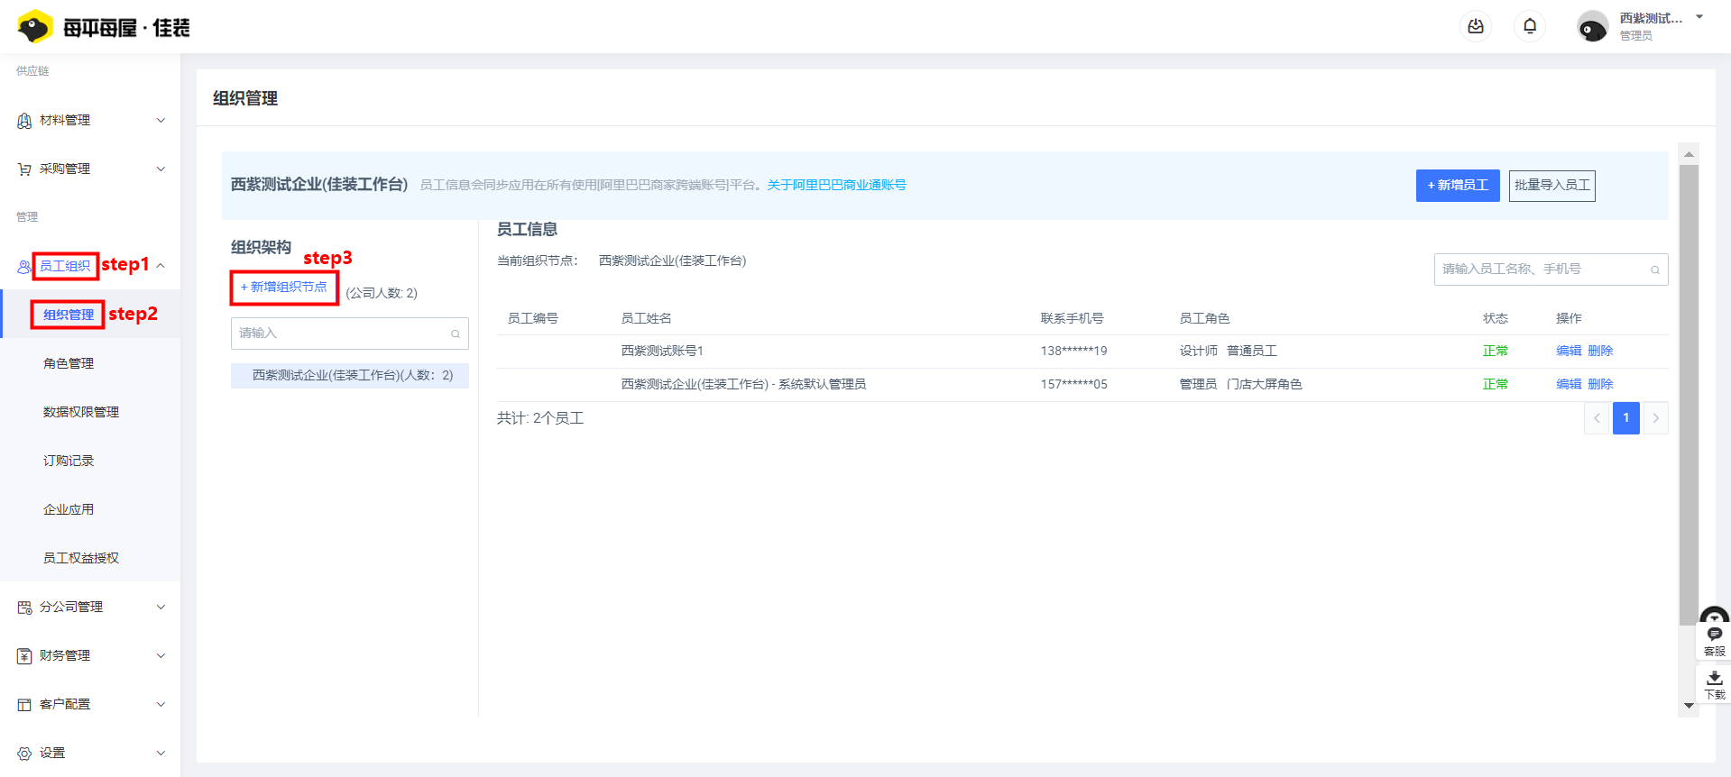Click phone number 138******19
This screenshot has width=1731, height=777.
pos(1073,352)
